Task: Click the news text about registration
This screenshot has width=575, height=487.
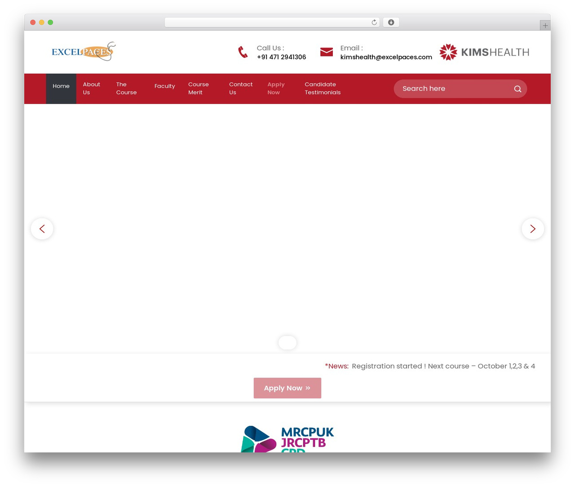Action: click(443, 366)
